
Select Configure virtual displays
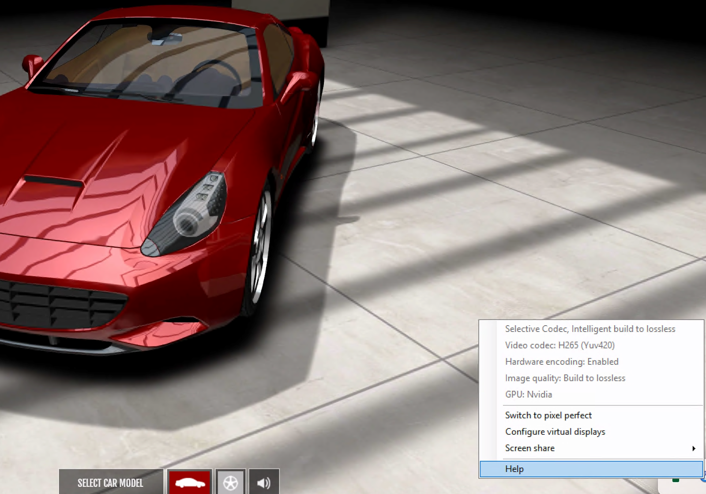[x=555, y=431]
